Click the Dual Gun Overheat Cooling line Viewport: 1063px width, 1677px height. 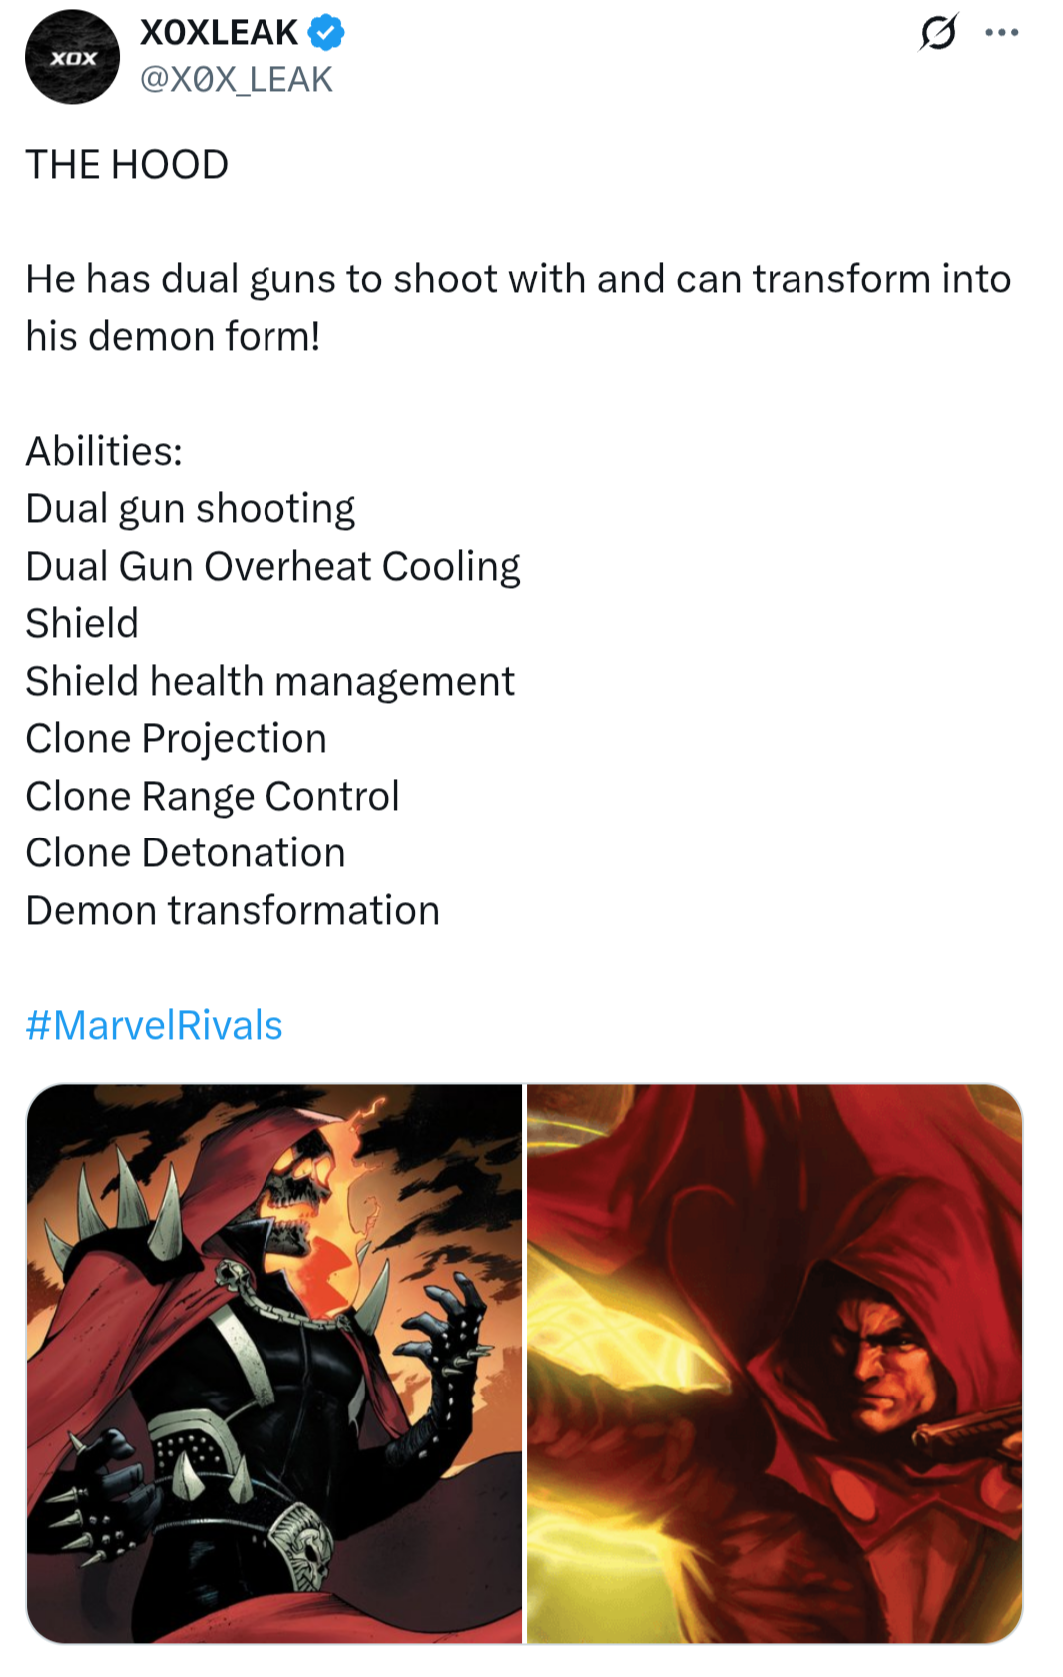(x=272, y=567)
